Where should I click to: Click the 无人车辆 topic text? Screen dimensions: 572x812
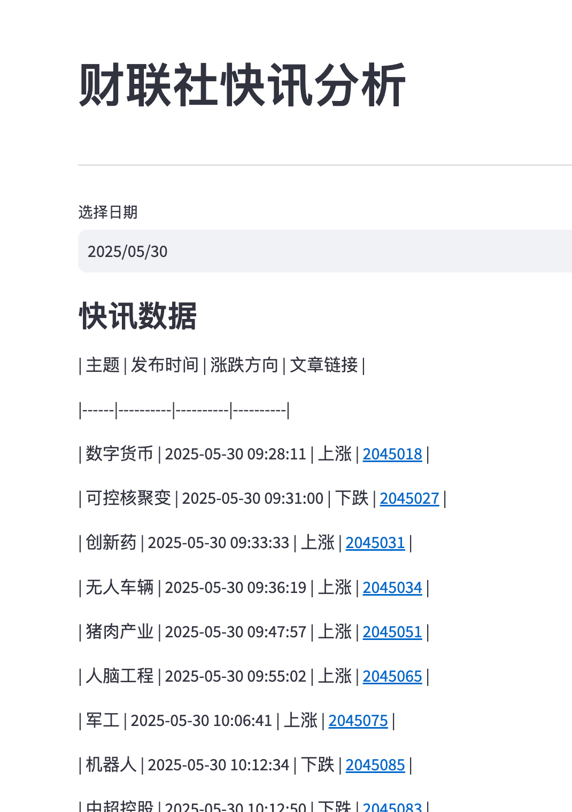tap(120, 587)
